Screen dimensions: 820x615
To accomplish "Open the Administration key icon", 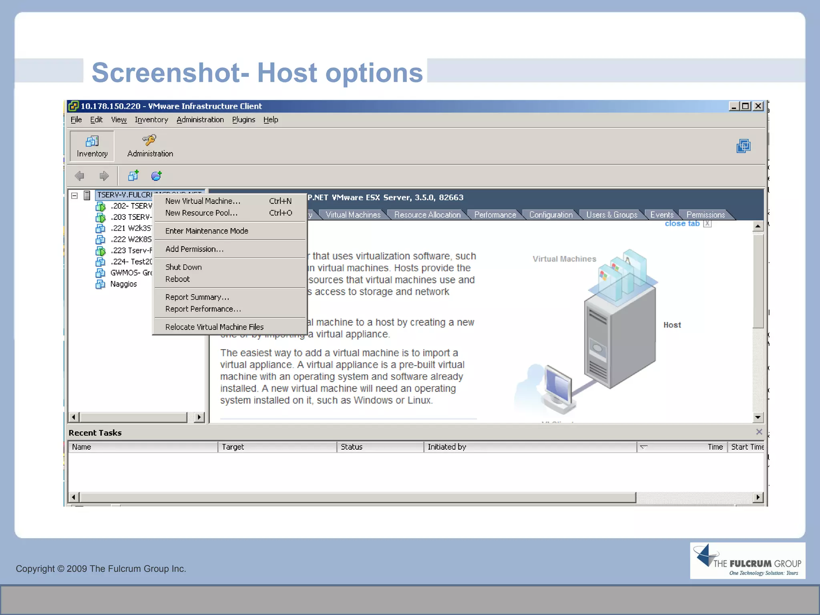I will coord(149,140).
